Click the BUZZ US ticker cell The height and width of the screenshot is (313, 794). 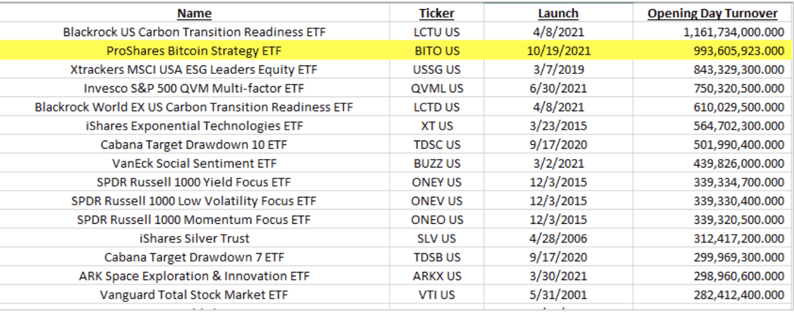[436, 163]
